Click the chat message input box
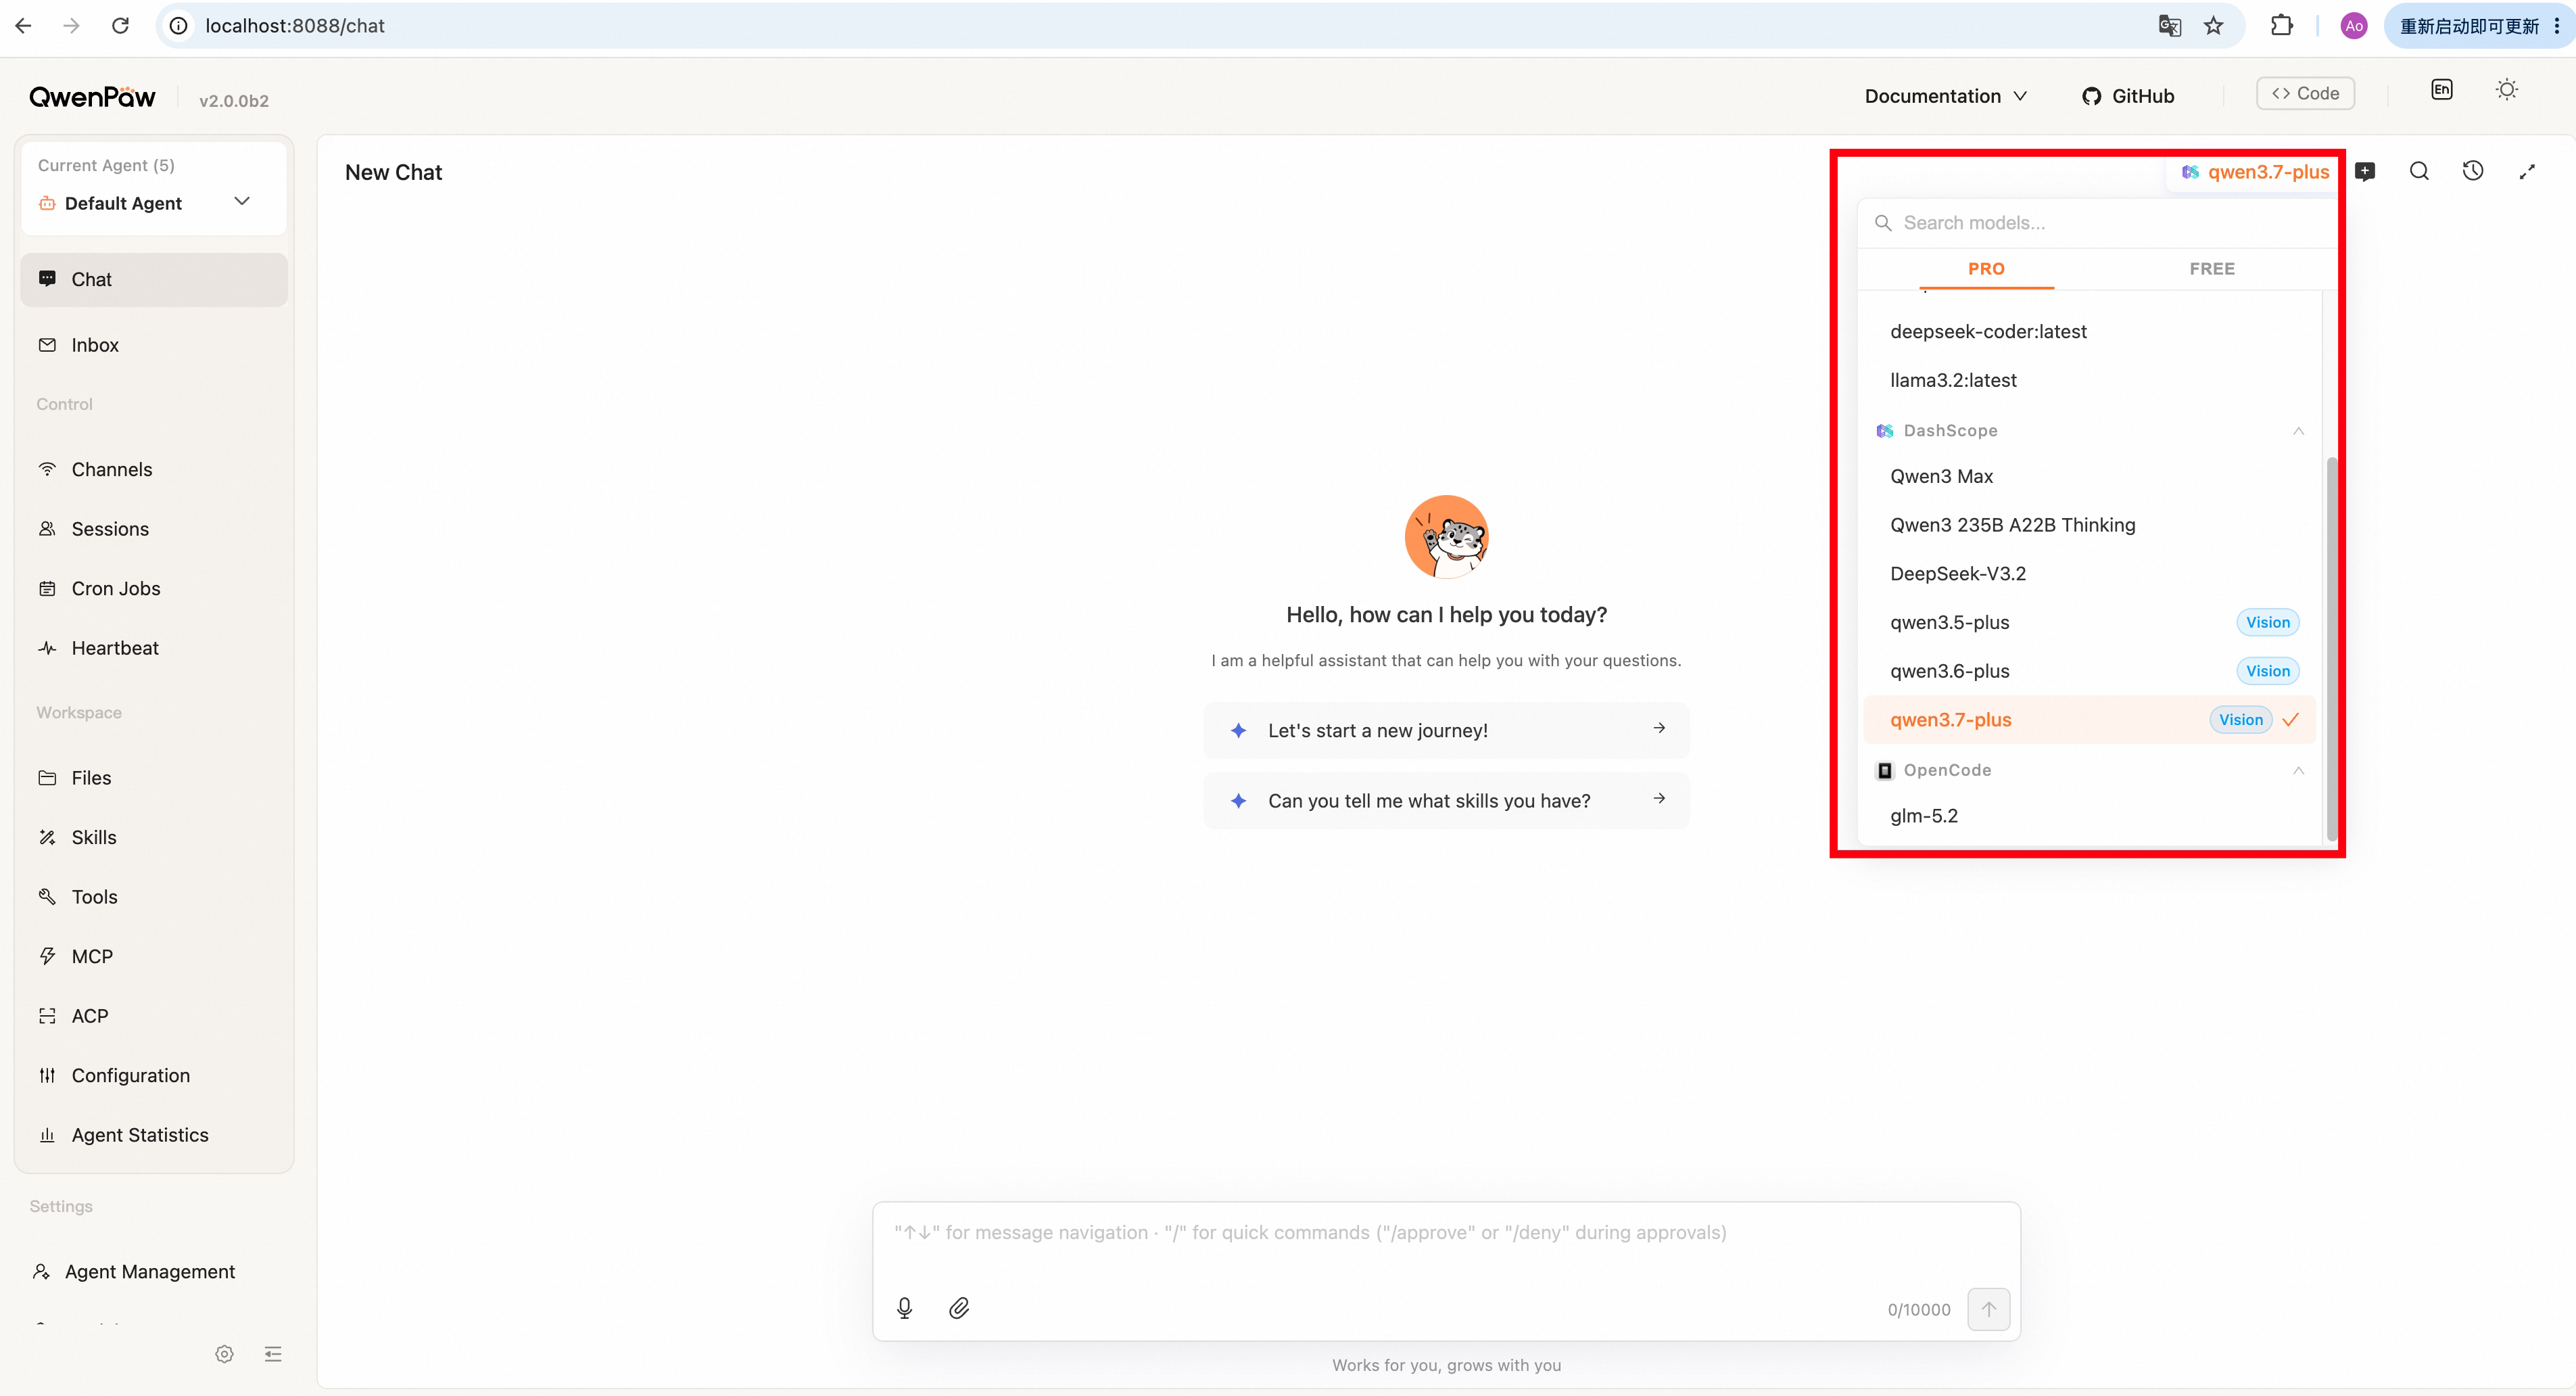The image size is (2576, 1396). (1446, 1234)
